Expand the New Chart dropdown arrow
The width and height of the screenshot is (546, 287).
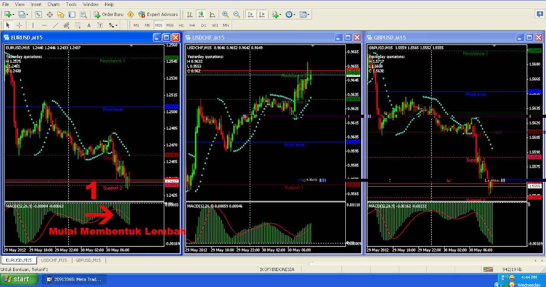click(14, 14)
